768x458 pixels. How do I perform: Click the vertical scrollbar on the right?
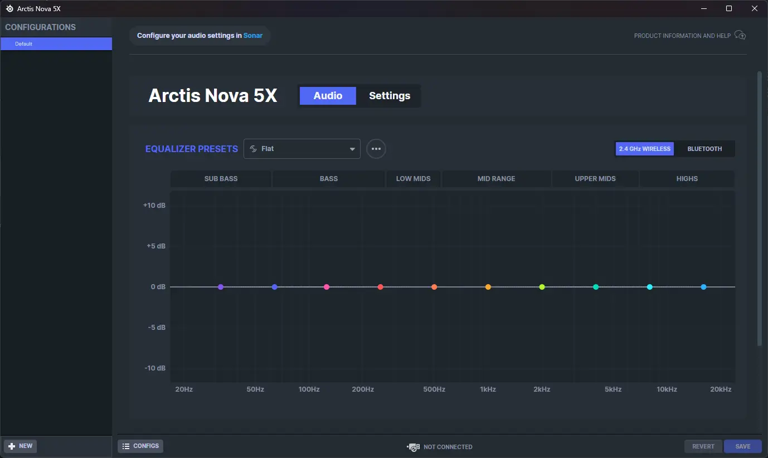tap(759, 208)
